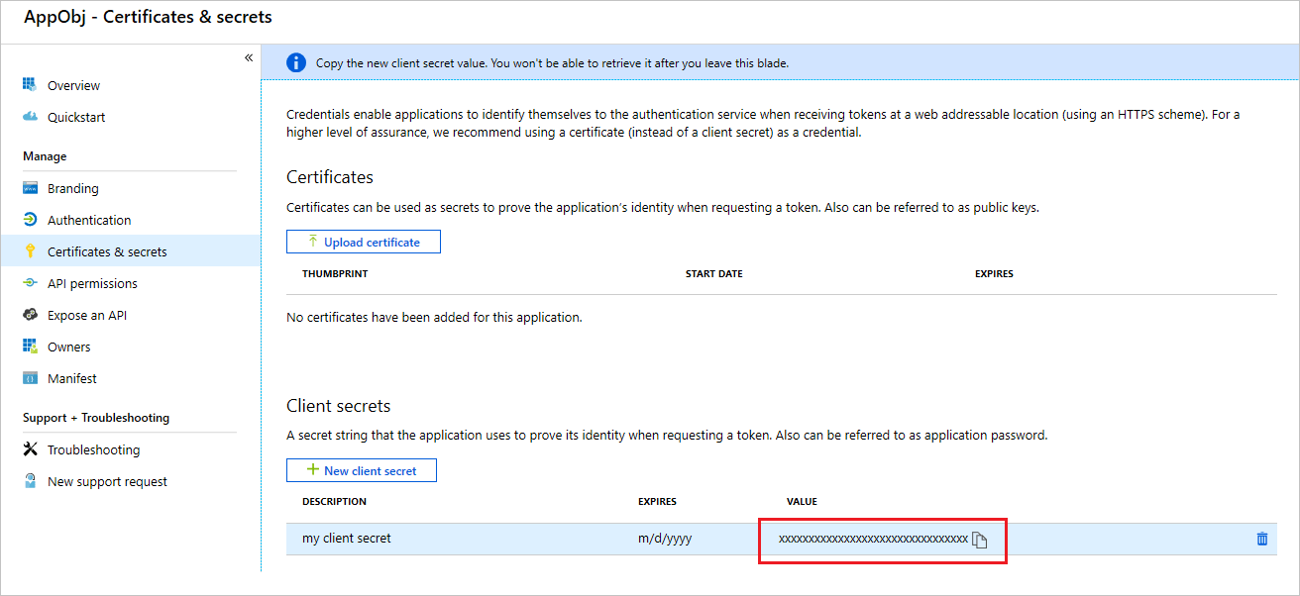Select the Quickstart rocket icon
The image size is (1300, 596).
point(32,117)
